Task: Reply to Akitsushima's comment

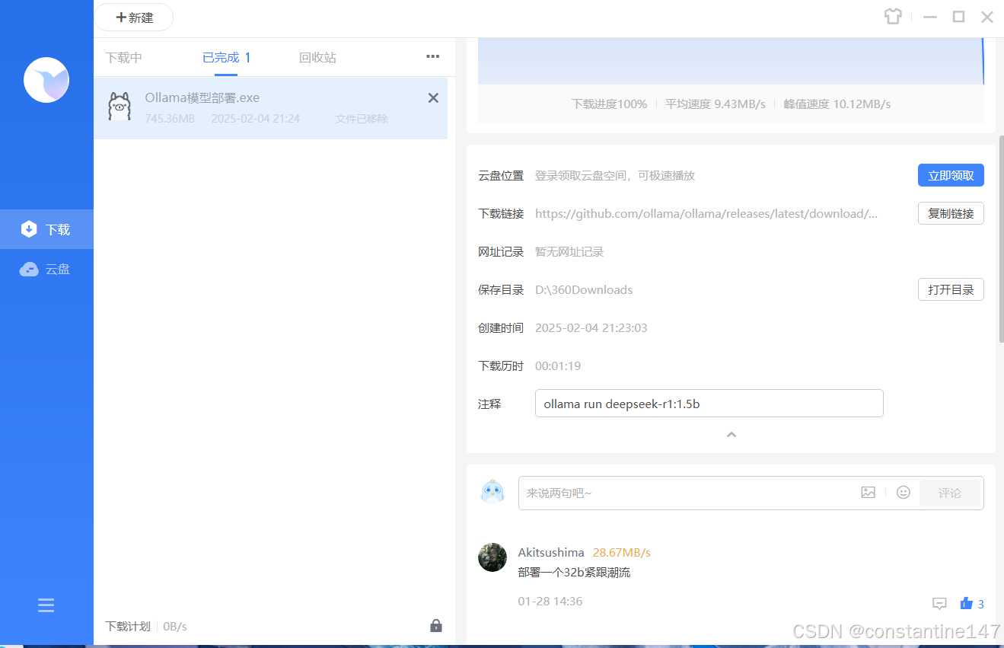Action: click(x=939, y=604)
